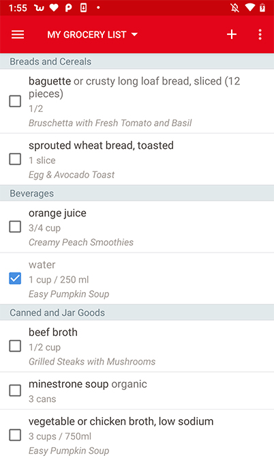Tap the heart icon in status bar
Viewport: 274px width, 458px height.
[x=54, y=8]
